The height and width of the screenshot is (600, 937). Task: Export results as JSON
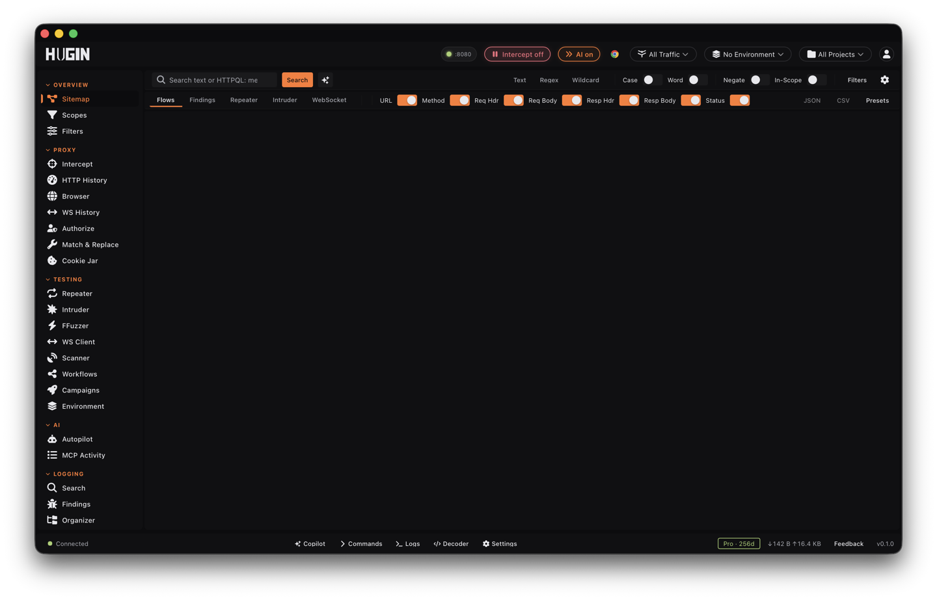tap(812, 100)
